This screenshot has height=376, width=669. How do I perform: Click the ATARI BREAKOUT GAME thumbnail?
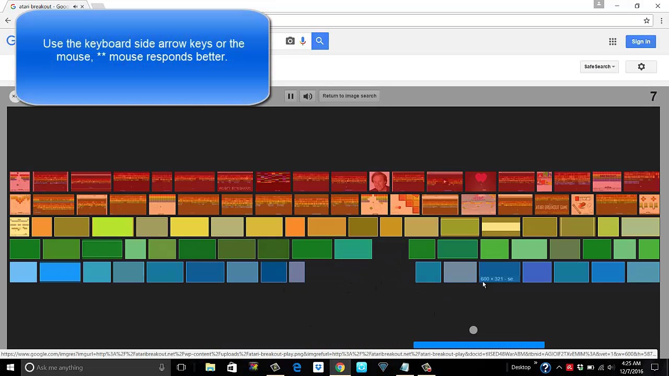pyautogui.click(x=551, y=205)
